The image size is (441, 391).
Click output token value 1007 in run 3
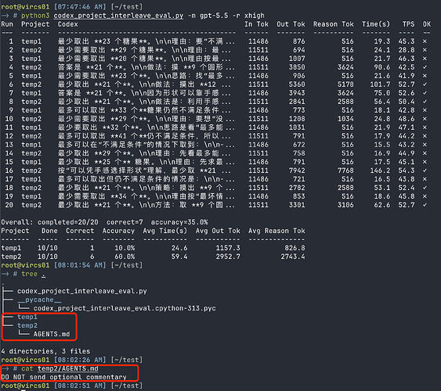[297, 59]
